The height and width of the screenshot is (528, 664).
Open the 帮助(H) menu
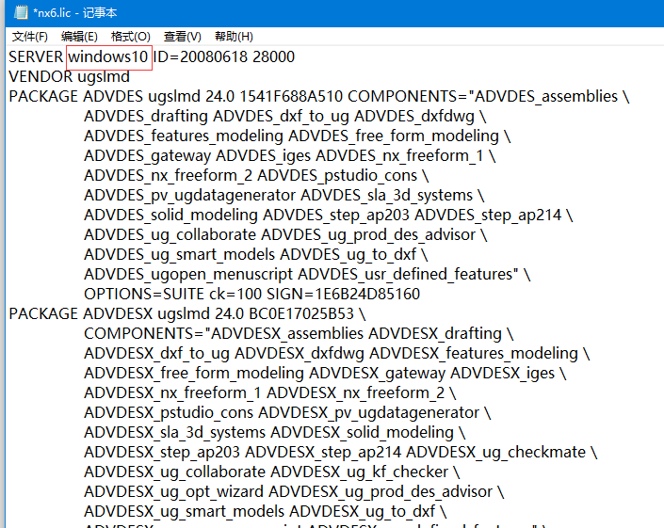click(x=234, y=37)
